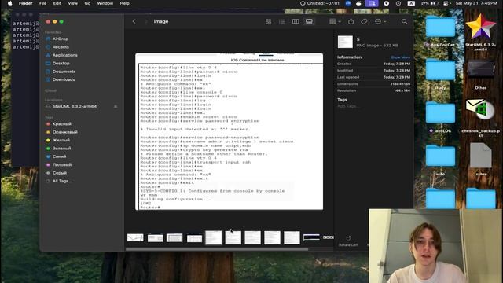Click the highlighted screen-sharing menu bar icon
This screenshot has width=503, height=283.
point(372,3)
